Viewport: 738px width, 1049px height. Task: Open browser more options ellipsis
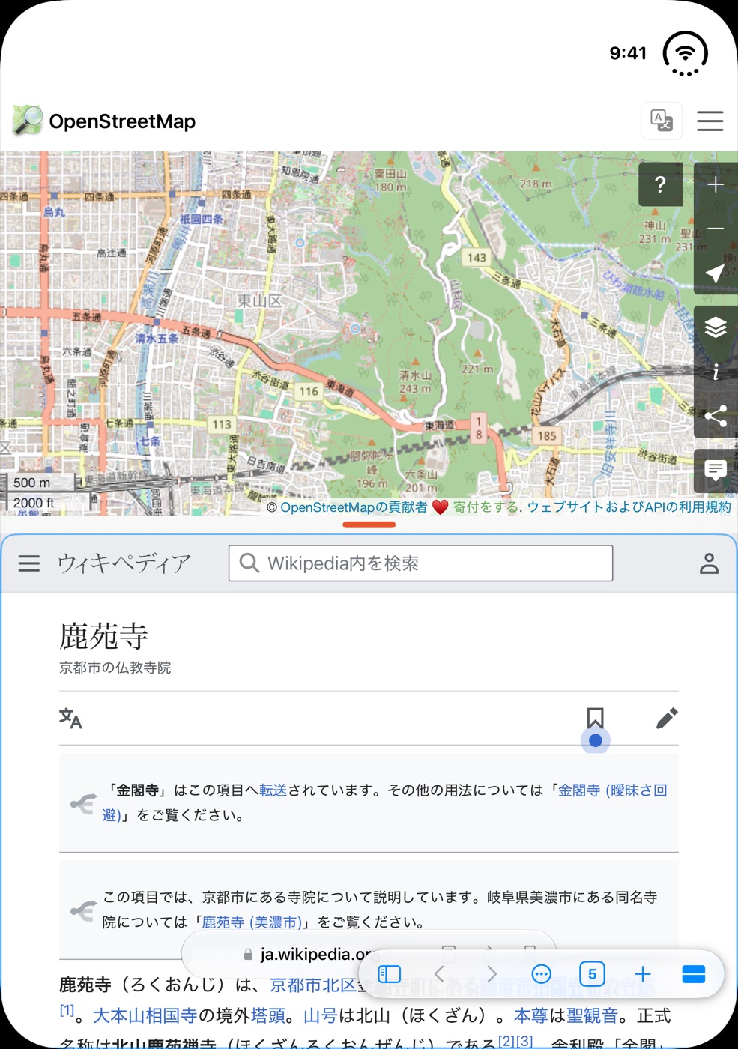541,974
